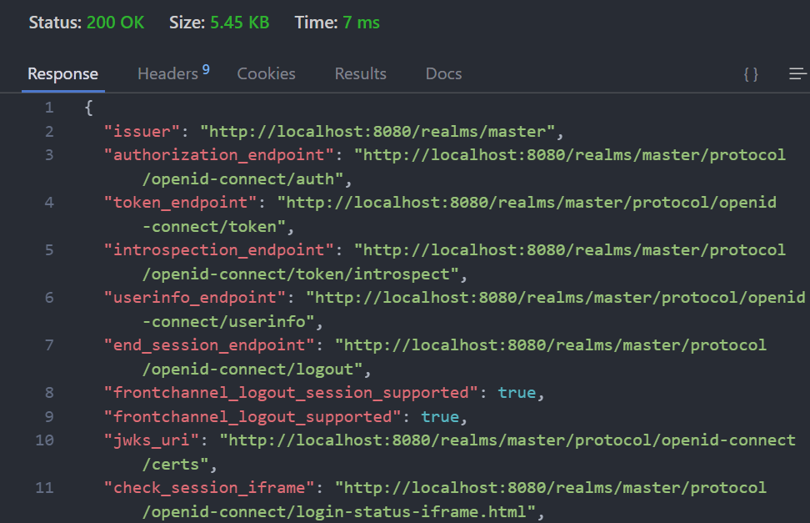Switch to the Response tab

point(62,74)
